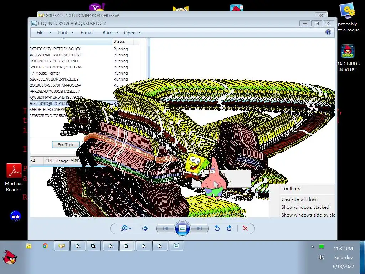The width and height of the screenshot is (365, 274).
Task: Click the photo viewer title bar icon
Action: click(34, 23)
